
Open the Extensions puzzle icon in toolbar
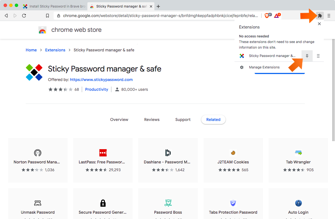coord(320,16)
